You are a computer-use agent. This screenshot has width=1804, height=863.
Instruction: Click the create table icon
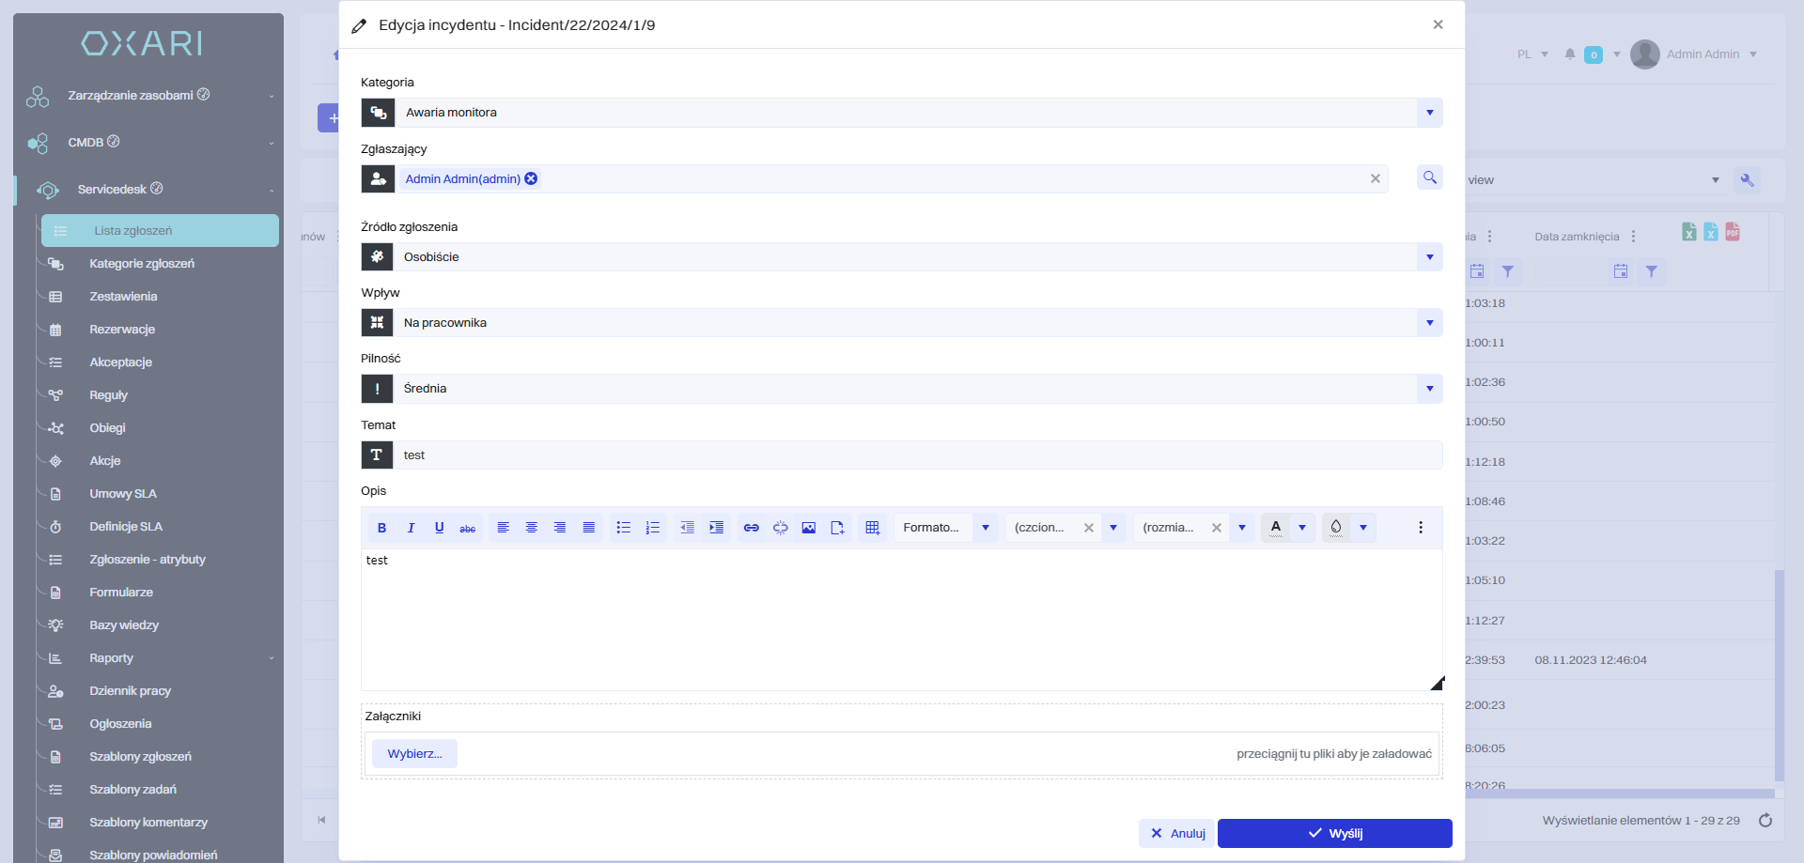(x=872, y=528)
